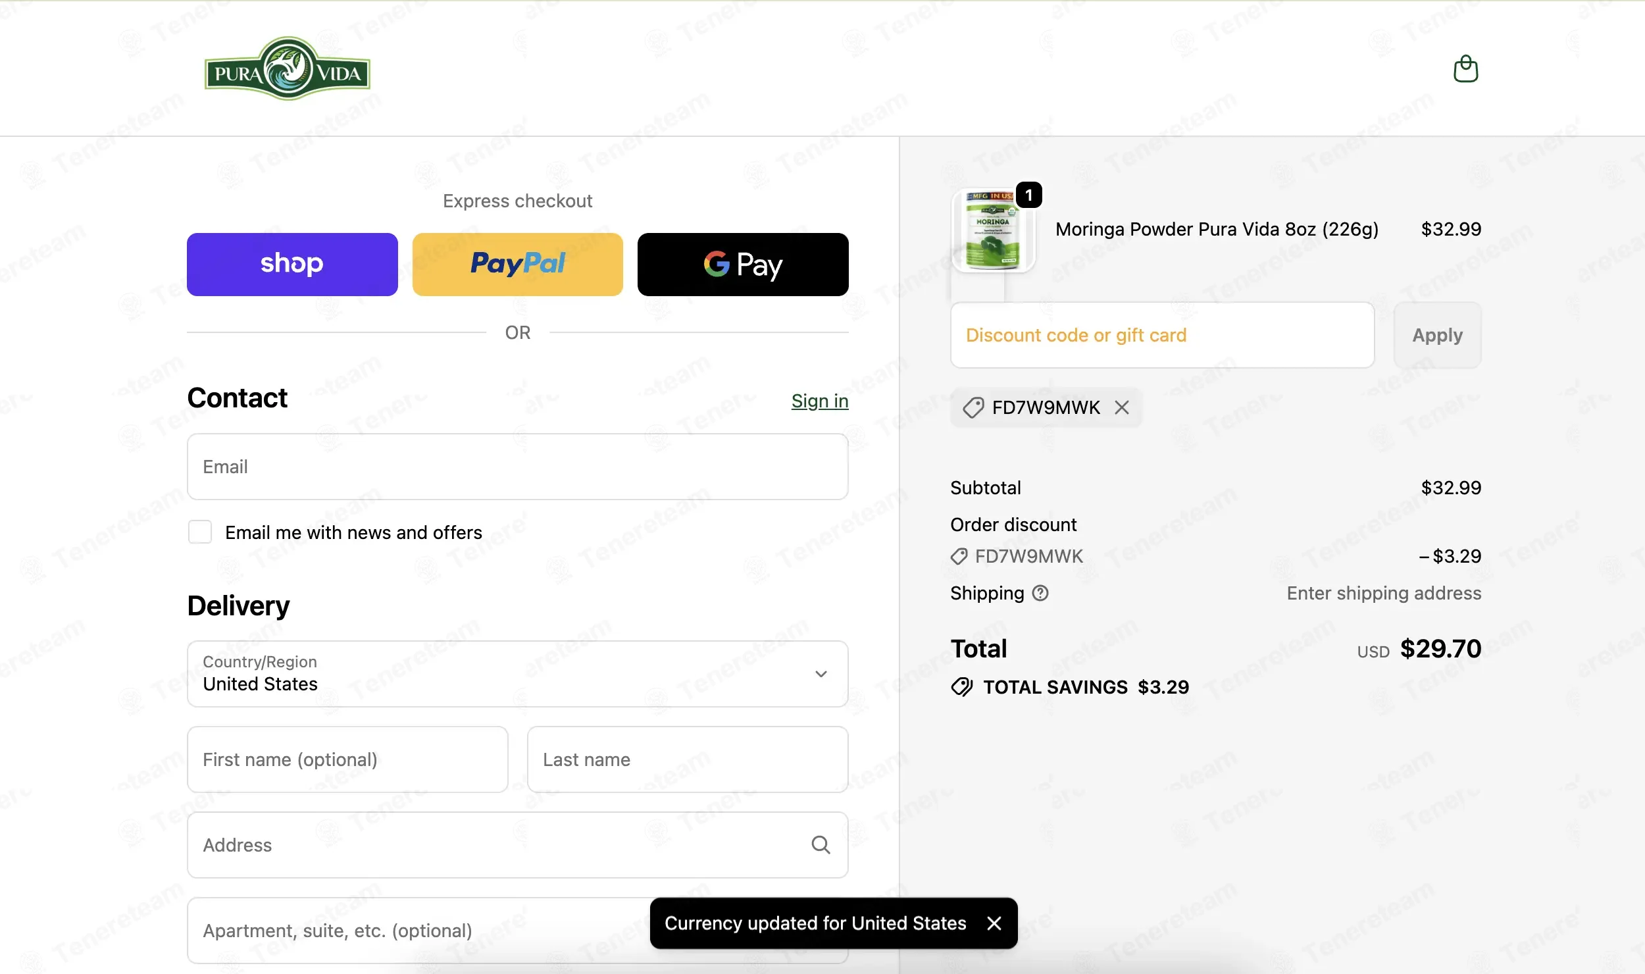Click the product price $32.99 beside Moringa Powder
Image resolution: width=1645 pixels, height=974 pixels.
pos(1451,229)
